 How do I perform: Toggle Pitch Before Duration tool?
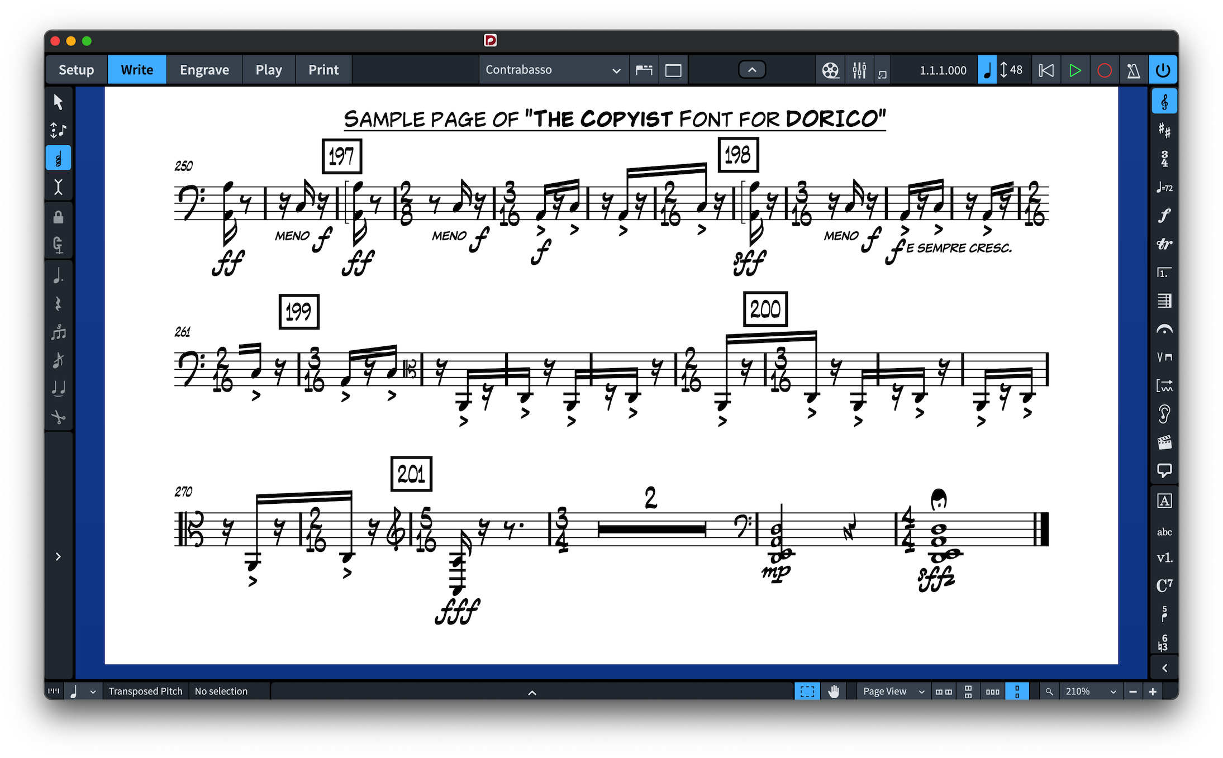coord(58,245)
